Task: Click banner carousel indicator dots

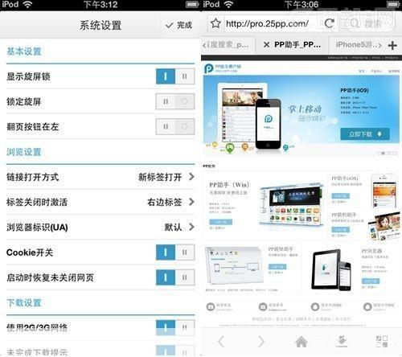Action: click(x=387, y=153)
